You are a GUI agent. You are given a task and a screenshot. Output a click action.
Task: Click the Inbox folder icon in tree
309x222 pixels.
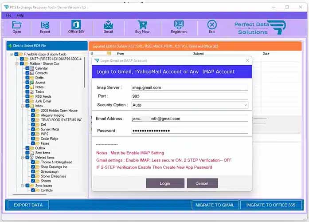[32, 106]
